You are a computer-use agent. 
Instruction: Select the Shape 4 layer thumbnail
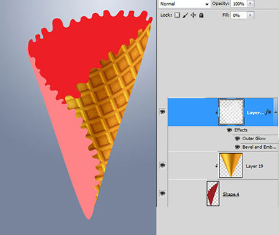tap(213, 193)
